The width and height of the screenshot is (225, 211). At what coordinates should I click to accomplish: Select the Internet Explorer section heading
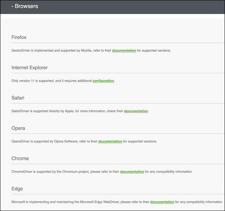(x=30, y=68)
